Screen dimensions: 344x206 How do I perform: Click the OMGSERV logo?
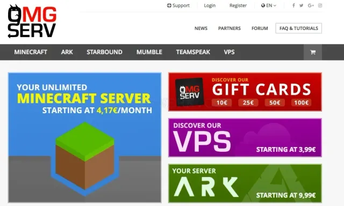[32, 21]
